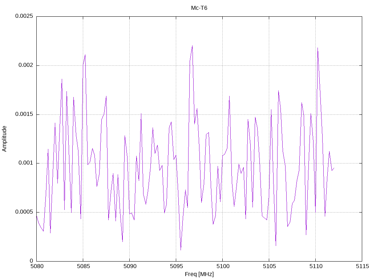Click the 0.0015 y-axis tick label
The width and height of the screenshot is (372, 279).
click(24, 114)
